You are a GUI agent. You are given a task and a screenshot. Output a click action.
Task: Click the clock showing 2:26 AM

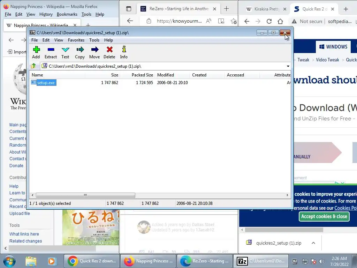point(339,261)
